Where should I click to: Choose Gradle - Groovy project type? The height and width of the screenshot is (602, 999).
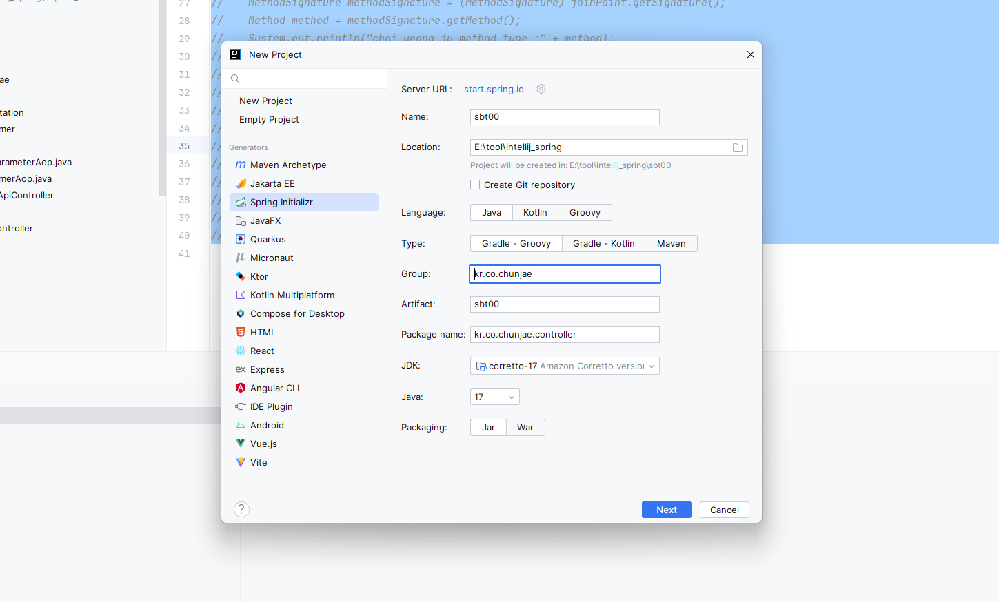(516, 243)
